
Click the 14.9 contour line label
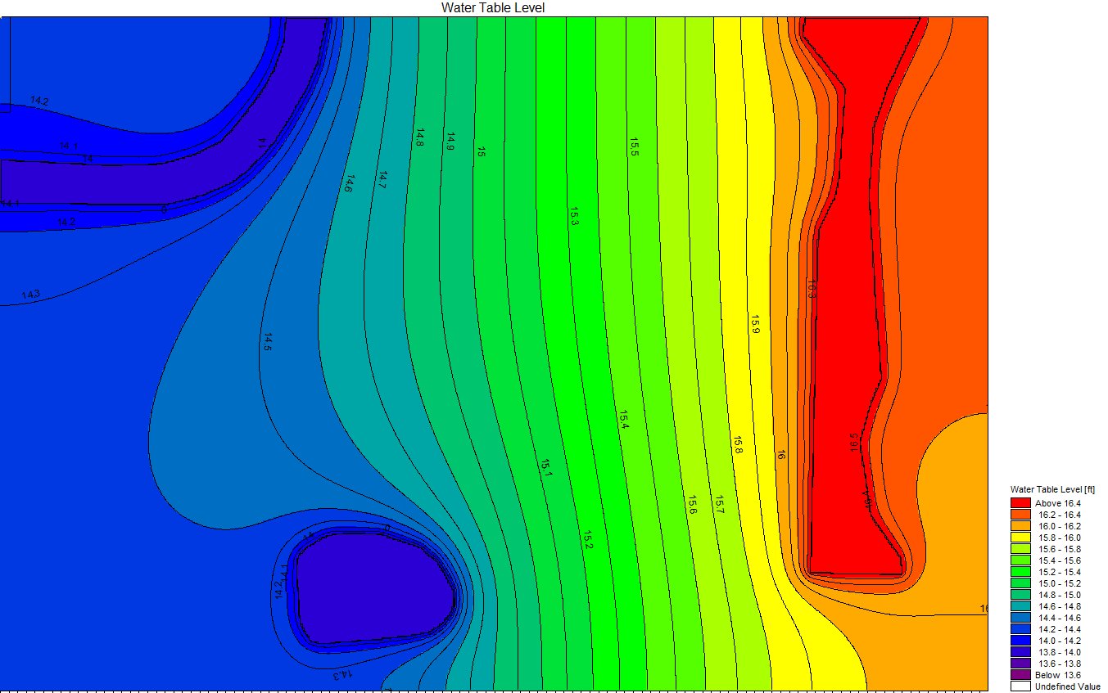click(x=450, y=141)
